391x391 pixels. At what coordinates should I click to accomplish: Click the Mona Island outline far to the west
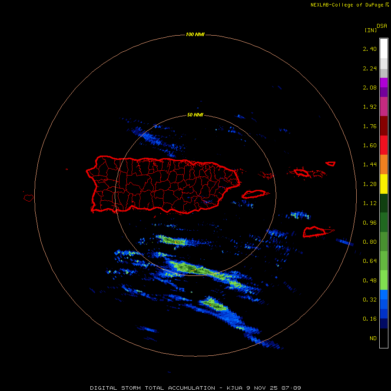point(29,198)
